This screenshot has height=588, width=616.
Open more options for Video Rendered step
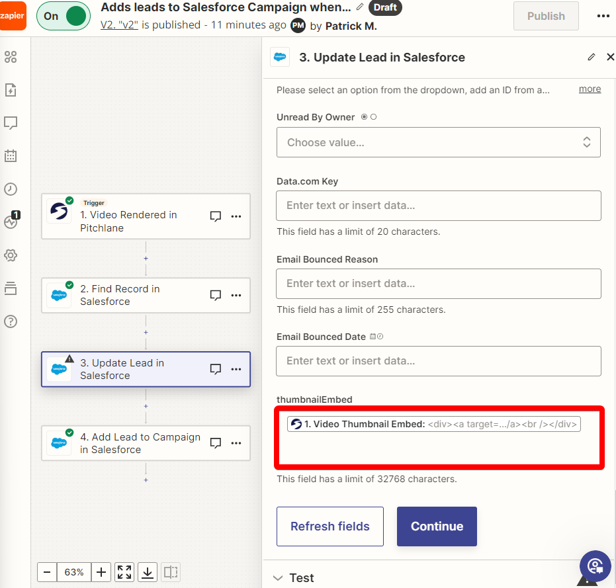(x=236, y=216)
